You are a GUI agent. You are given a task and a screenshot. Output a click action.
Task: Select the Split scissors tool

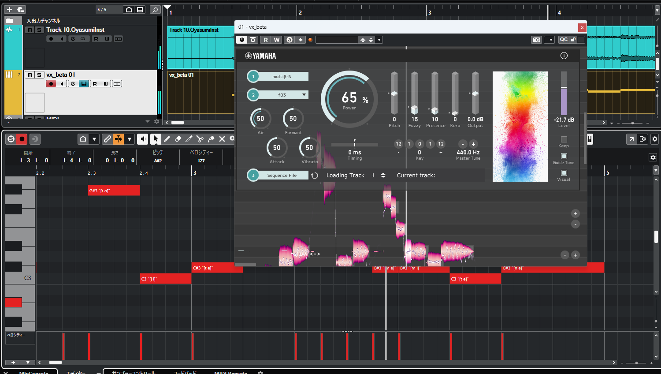[x=200, y=139]
